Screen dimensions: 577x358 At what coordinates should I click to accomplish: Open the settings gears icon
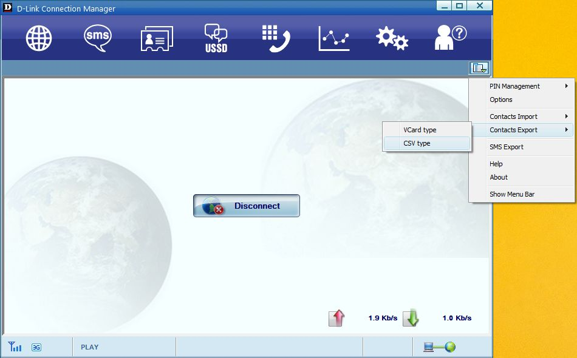point(392,38)
